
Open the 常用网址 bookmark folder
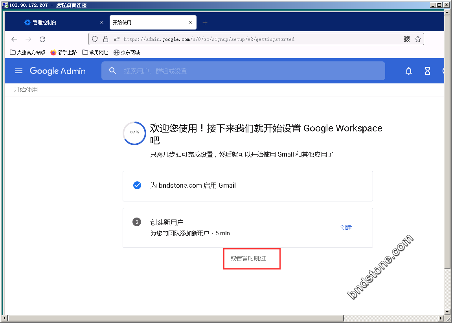click(x=96, y=52)
